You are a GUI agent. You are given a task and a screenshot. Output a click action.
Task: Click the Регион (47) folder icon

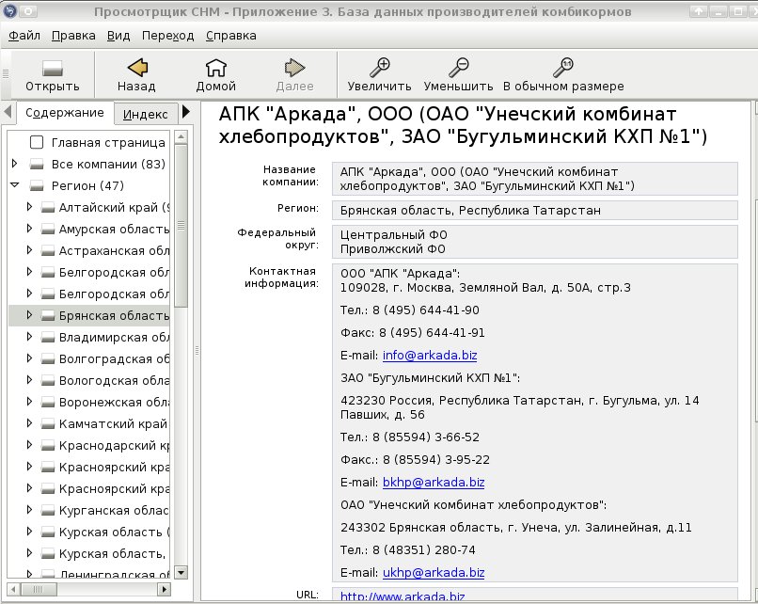pyautogui.click(x=37, y=185)
